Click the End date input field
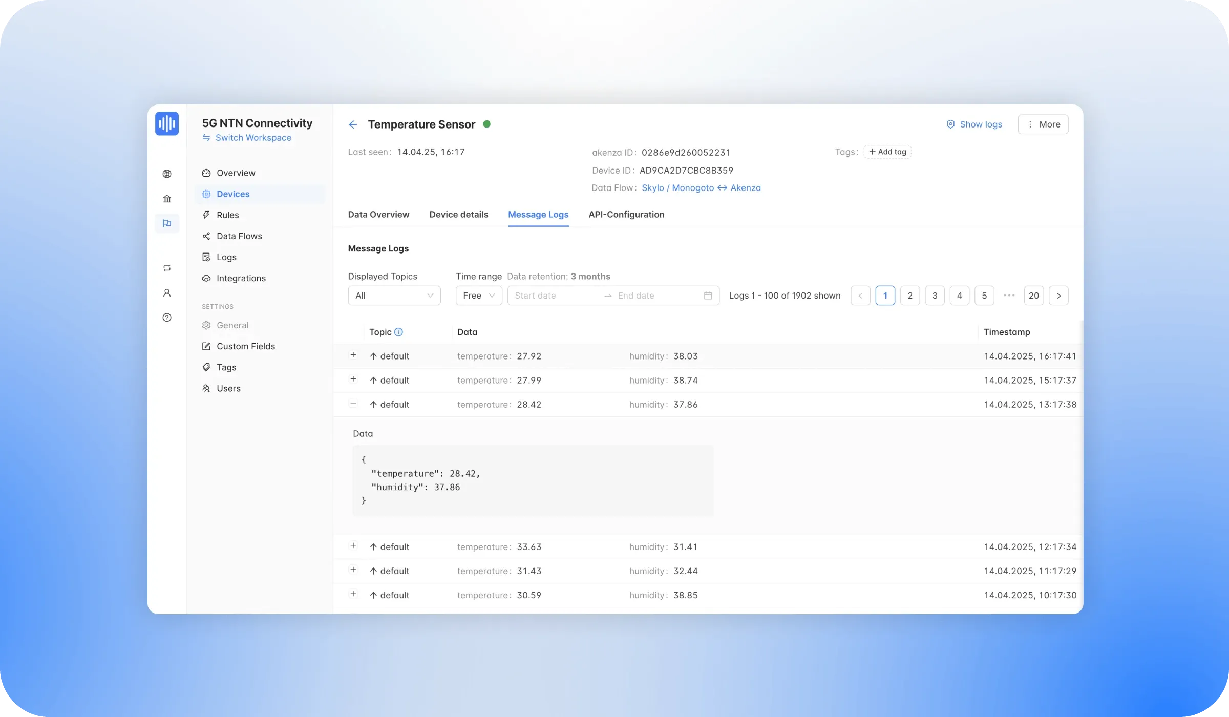 (658, 296)
